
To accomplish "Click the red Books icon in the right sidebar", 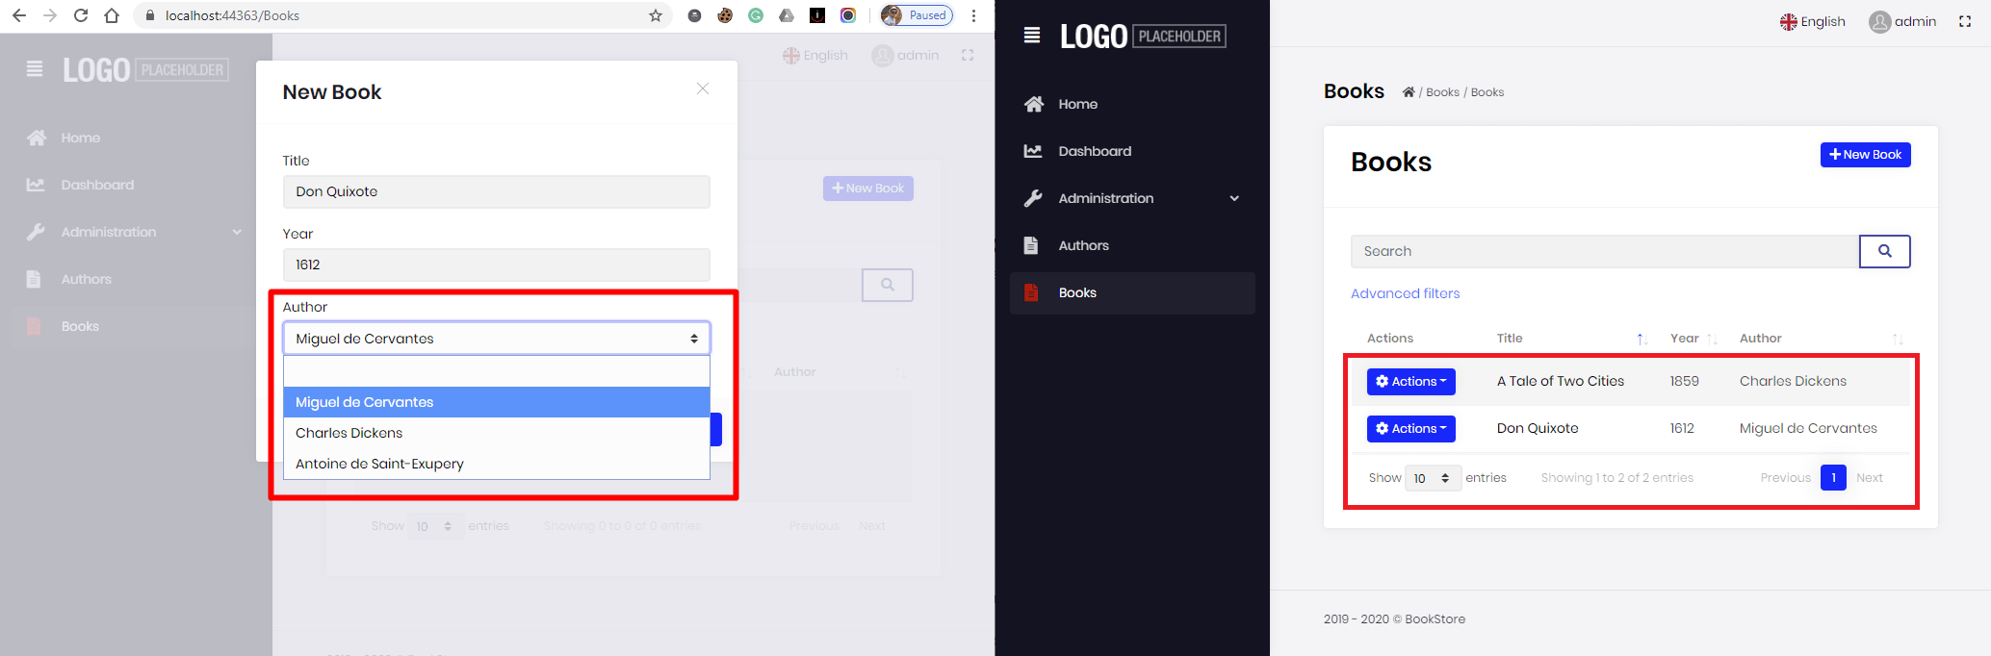I will click(x=1031, y=292).
